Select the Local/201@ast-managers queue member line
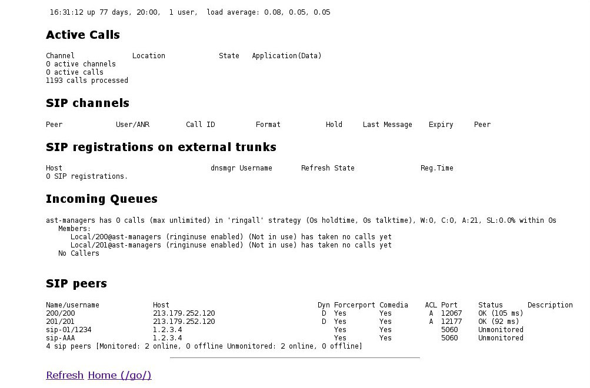This screenshot has height=388, width=590. [x=231, y=245]
